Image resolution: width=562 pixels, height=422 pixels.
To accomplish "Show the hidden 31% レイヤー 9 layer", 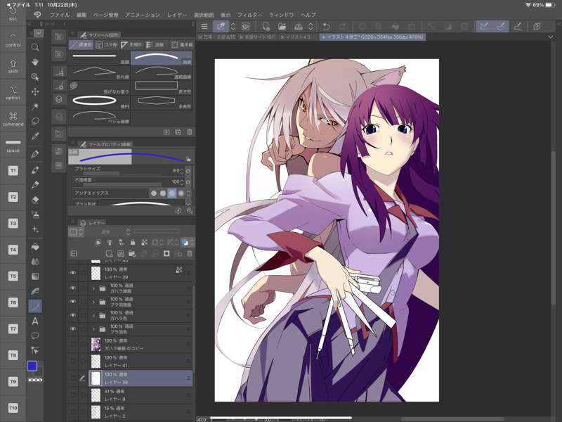I will pos(73,395).
